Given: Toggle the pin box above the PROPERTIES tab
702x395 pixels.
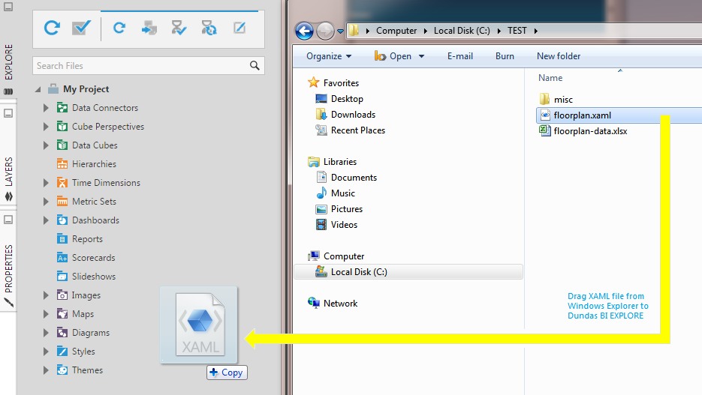Looking at the screenshot, I should pos(8,220).
